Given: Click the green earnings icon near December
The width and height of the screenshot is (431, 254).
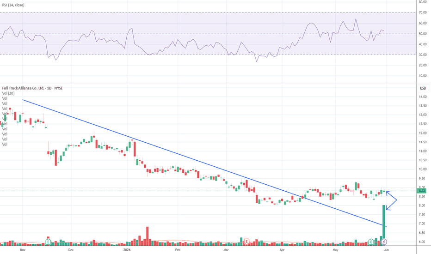Looking at the screenshot, I should [x=48, y=242].
